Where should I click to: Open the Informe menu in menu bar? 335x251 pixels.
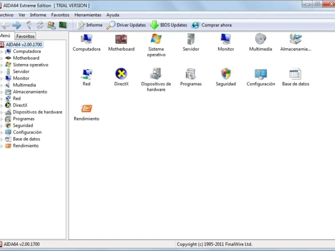[x=38, y=15]
